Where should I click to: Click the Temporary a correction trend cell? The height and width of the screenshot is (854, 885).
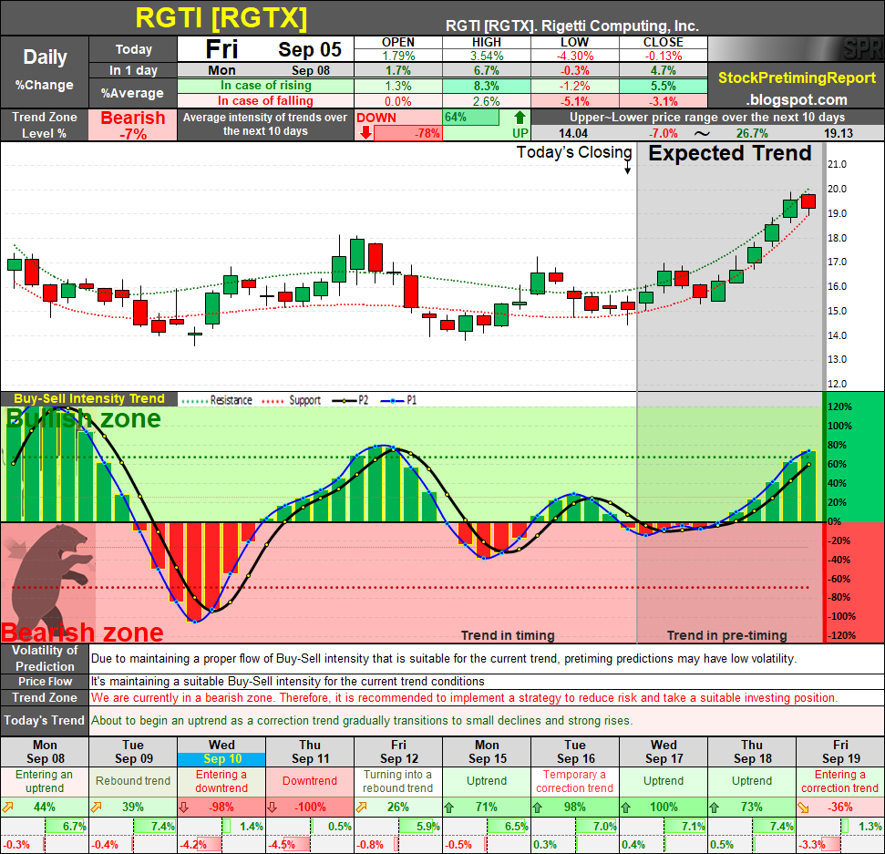click(x=575, y=781)
